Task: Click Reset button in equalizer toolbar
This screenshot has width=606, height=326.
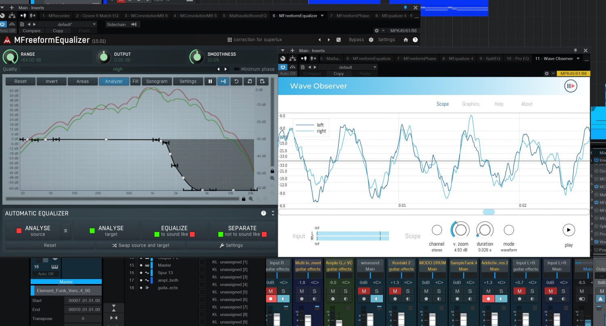Action: 21,81
